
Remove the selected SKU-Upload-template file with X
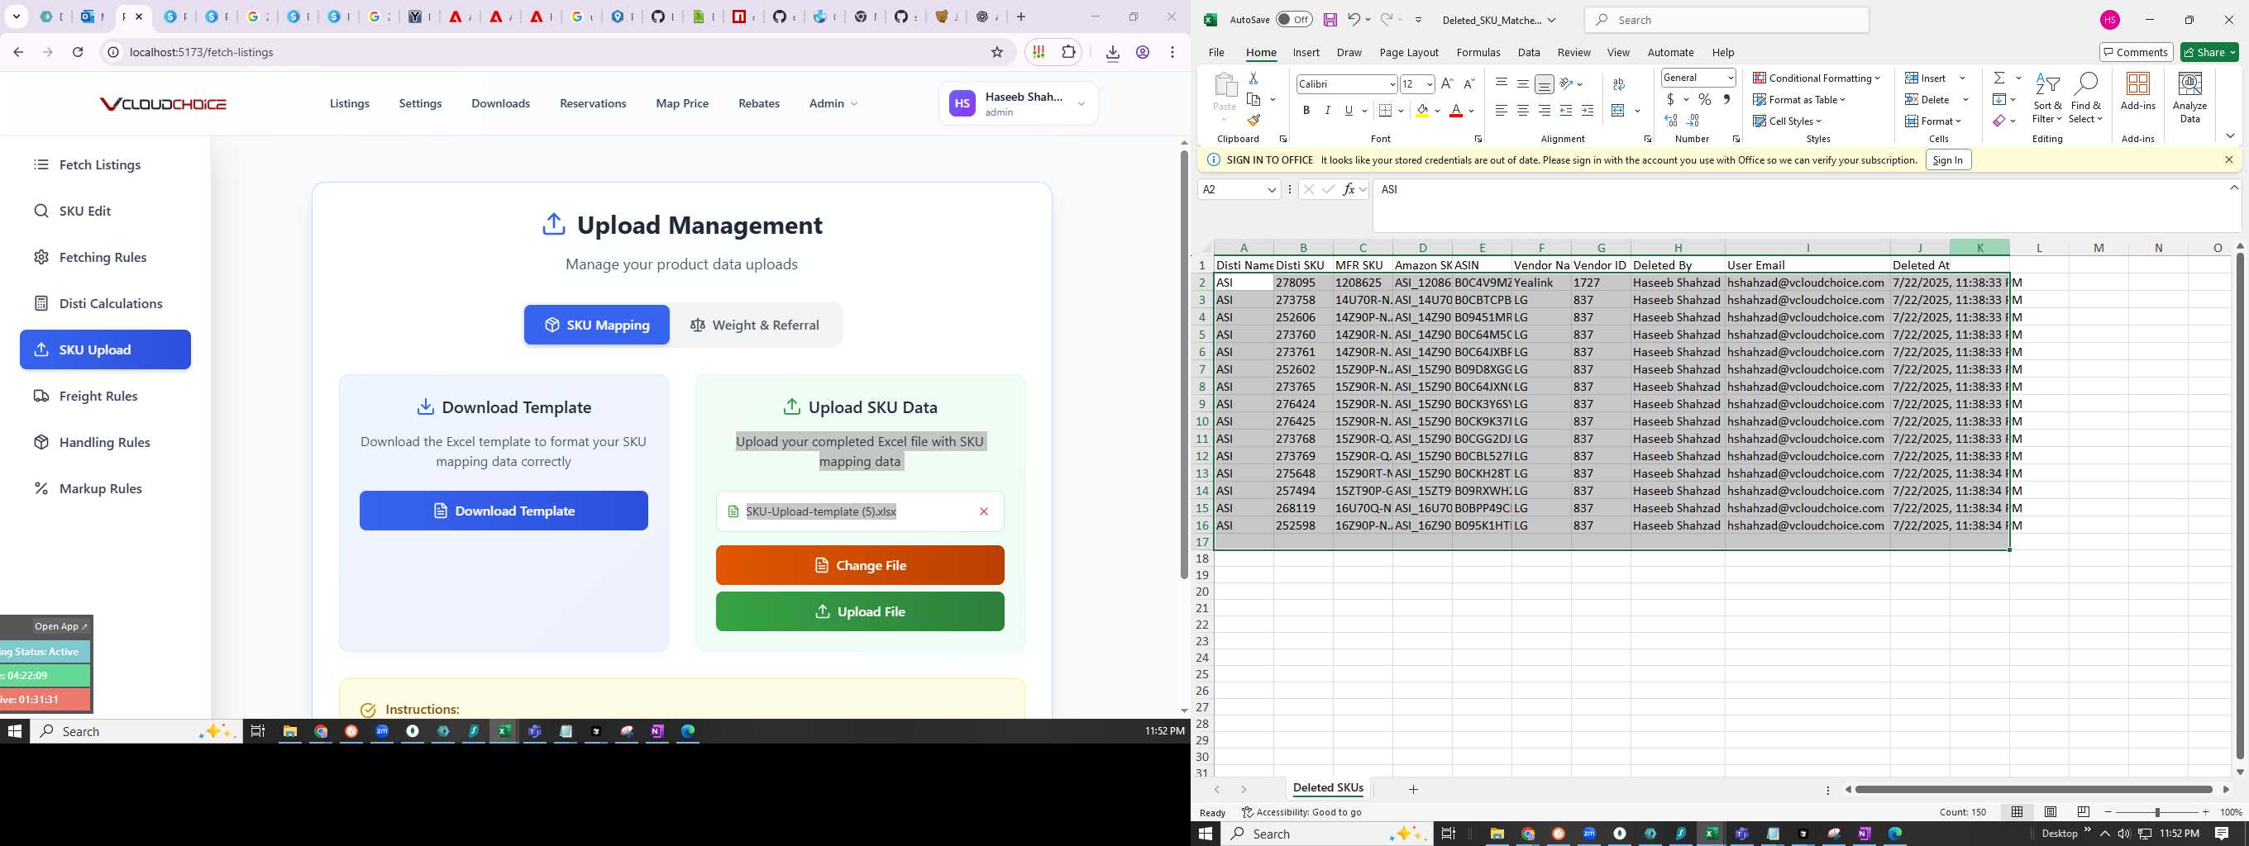tap(984, 511)
